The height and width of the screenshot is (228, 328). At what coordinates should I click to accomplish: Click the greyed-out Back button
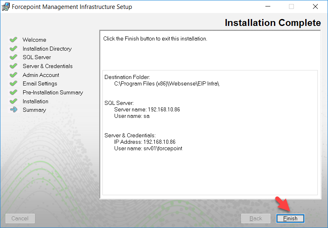click(x=256, y=218)
